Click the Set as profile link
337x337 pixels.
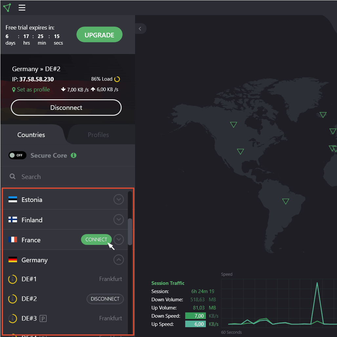[x=33, y=89]
